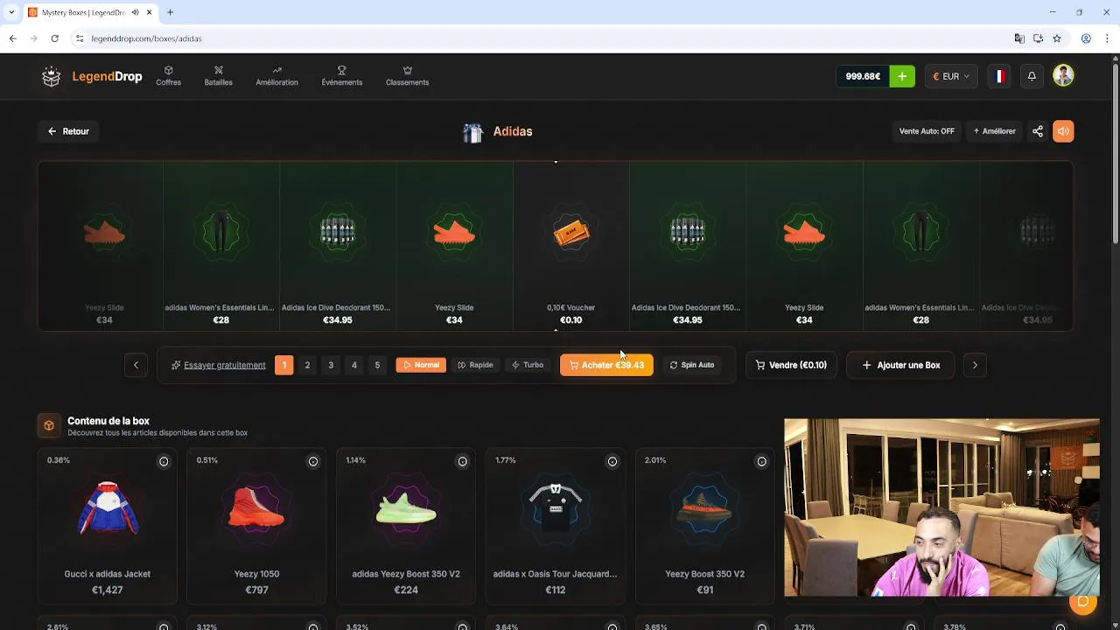Click the Contenu de la box icon
The image size is (1120, 630).
pos(49,425)
